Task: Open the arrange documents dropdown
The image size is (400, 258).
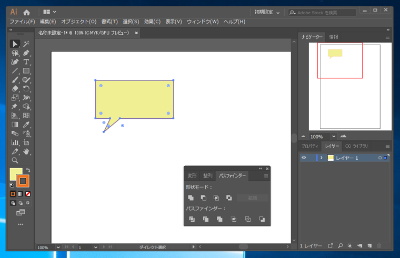Action: (49, 12)
